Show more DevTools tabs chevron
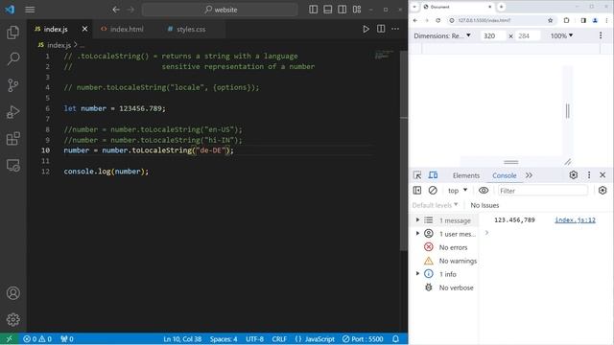The height and width of the screenshot is (345, 614). [x=529, y=175]
